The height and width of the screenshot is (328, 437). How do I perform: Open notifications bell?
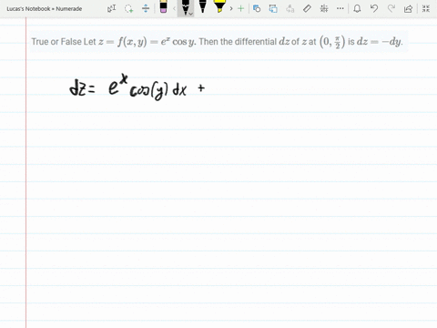357,8
